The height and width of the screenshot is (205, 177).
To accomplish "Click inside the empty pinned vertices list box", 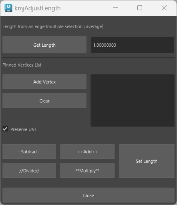I will pyautogui.click(x=132, y=100).
